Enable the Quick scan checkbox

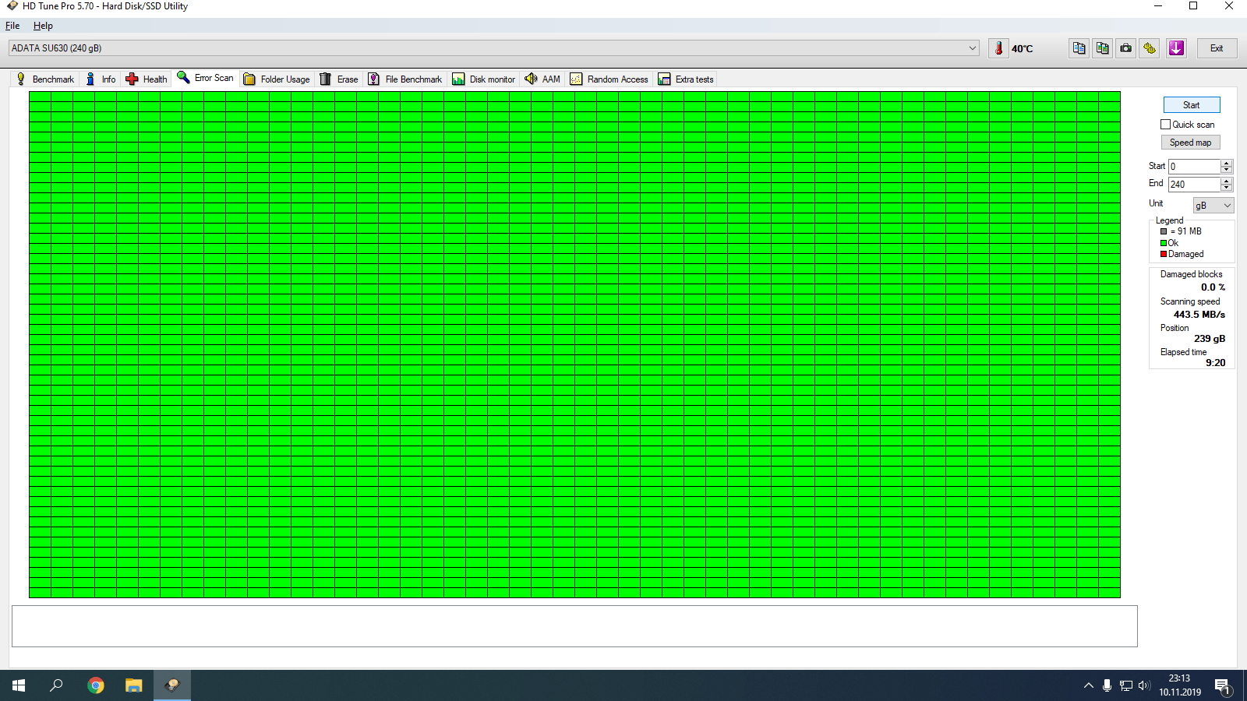click(x=1165, y=125)
